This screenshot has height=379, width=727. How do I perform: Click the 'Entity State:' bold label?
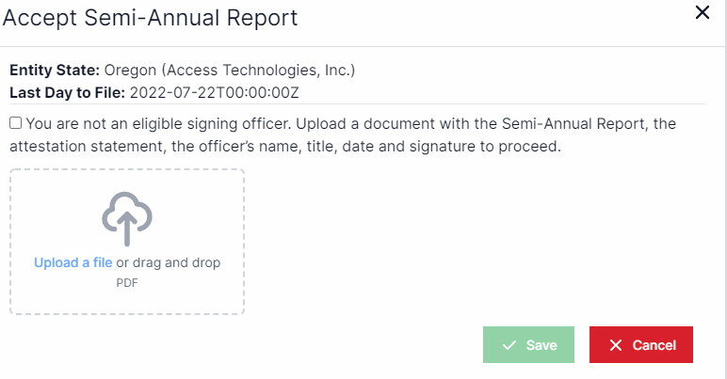tap(55, 71)
